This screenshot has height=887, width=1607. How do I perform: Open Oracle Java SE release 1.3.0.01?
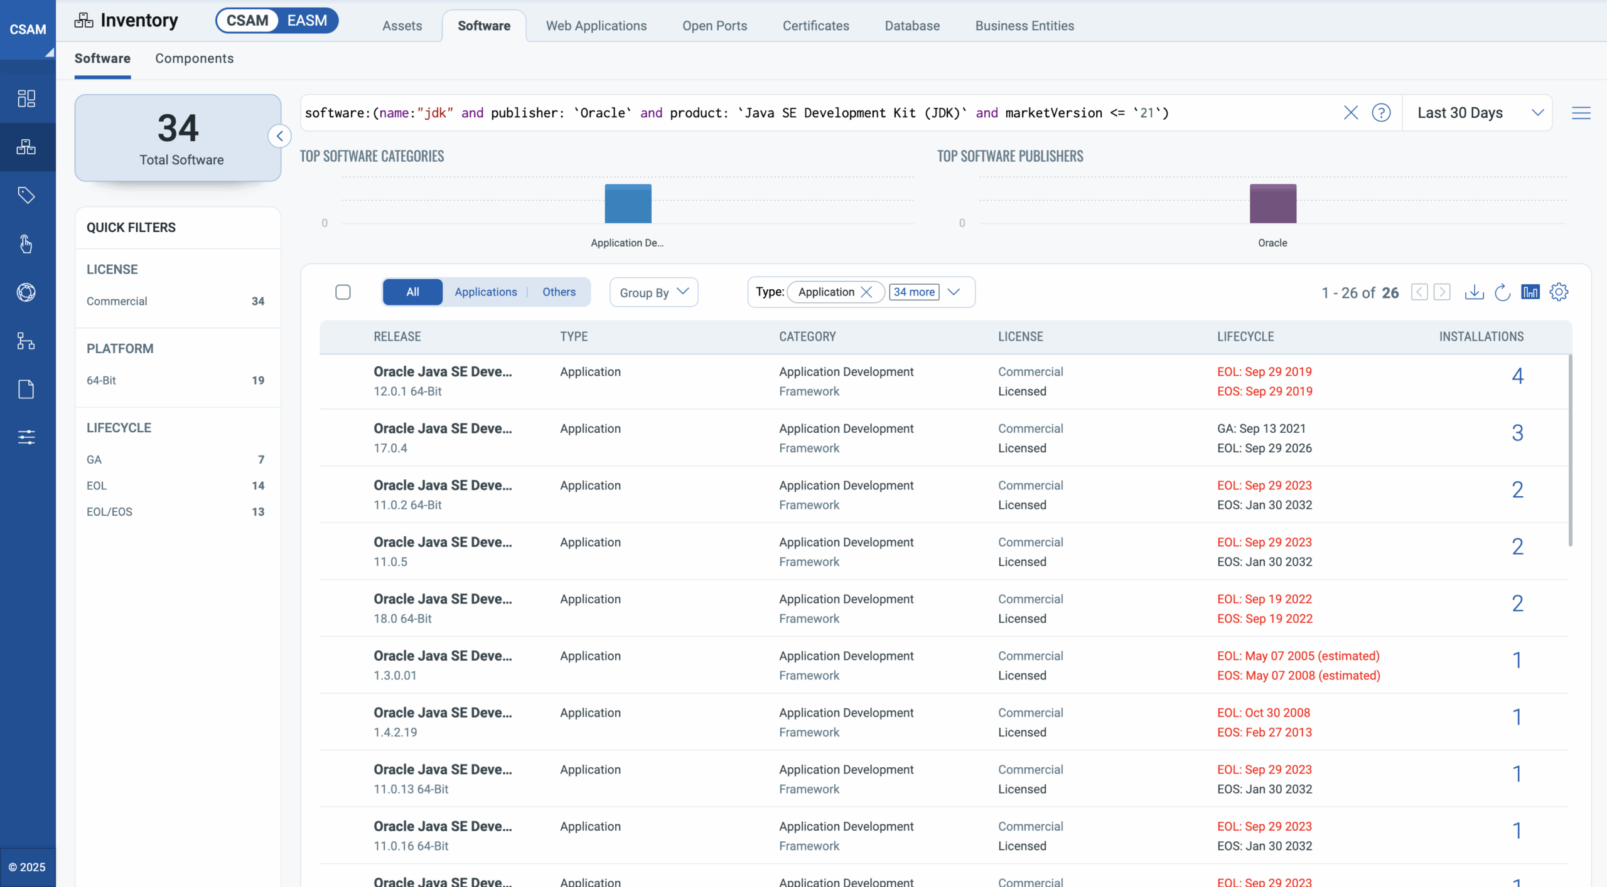pos(443,656)
